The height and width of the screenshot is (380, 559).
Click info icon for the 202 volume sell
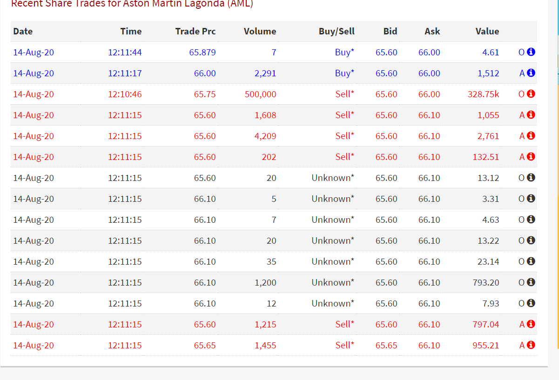pyautogui.click(x=531, y=157)
